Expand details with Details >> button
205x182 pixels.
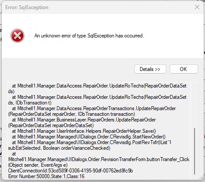150,69
